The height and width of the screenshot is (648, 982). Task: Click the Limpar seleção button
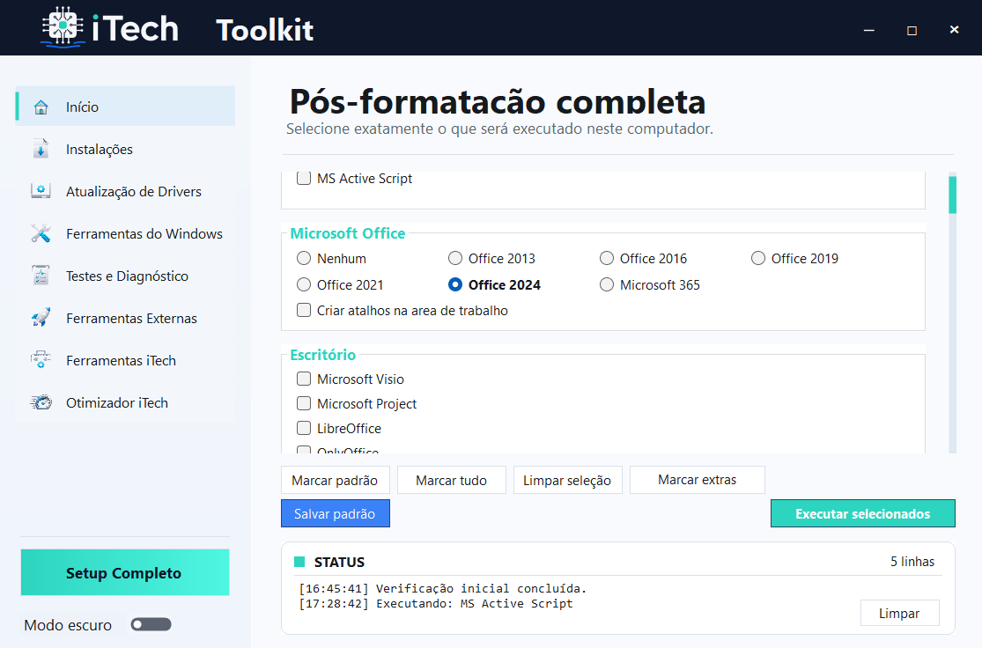click(567, 480)
